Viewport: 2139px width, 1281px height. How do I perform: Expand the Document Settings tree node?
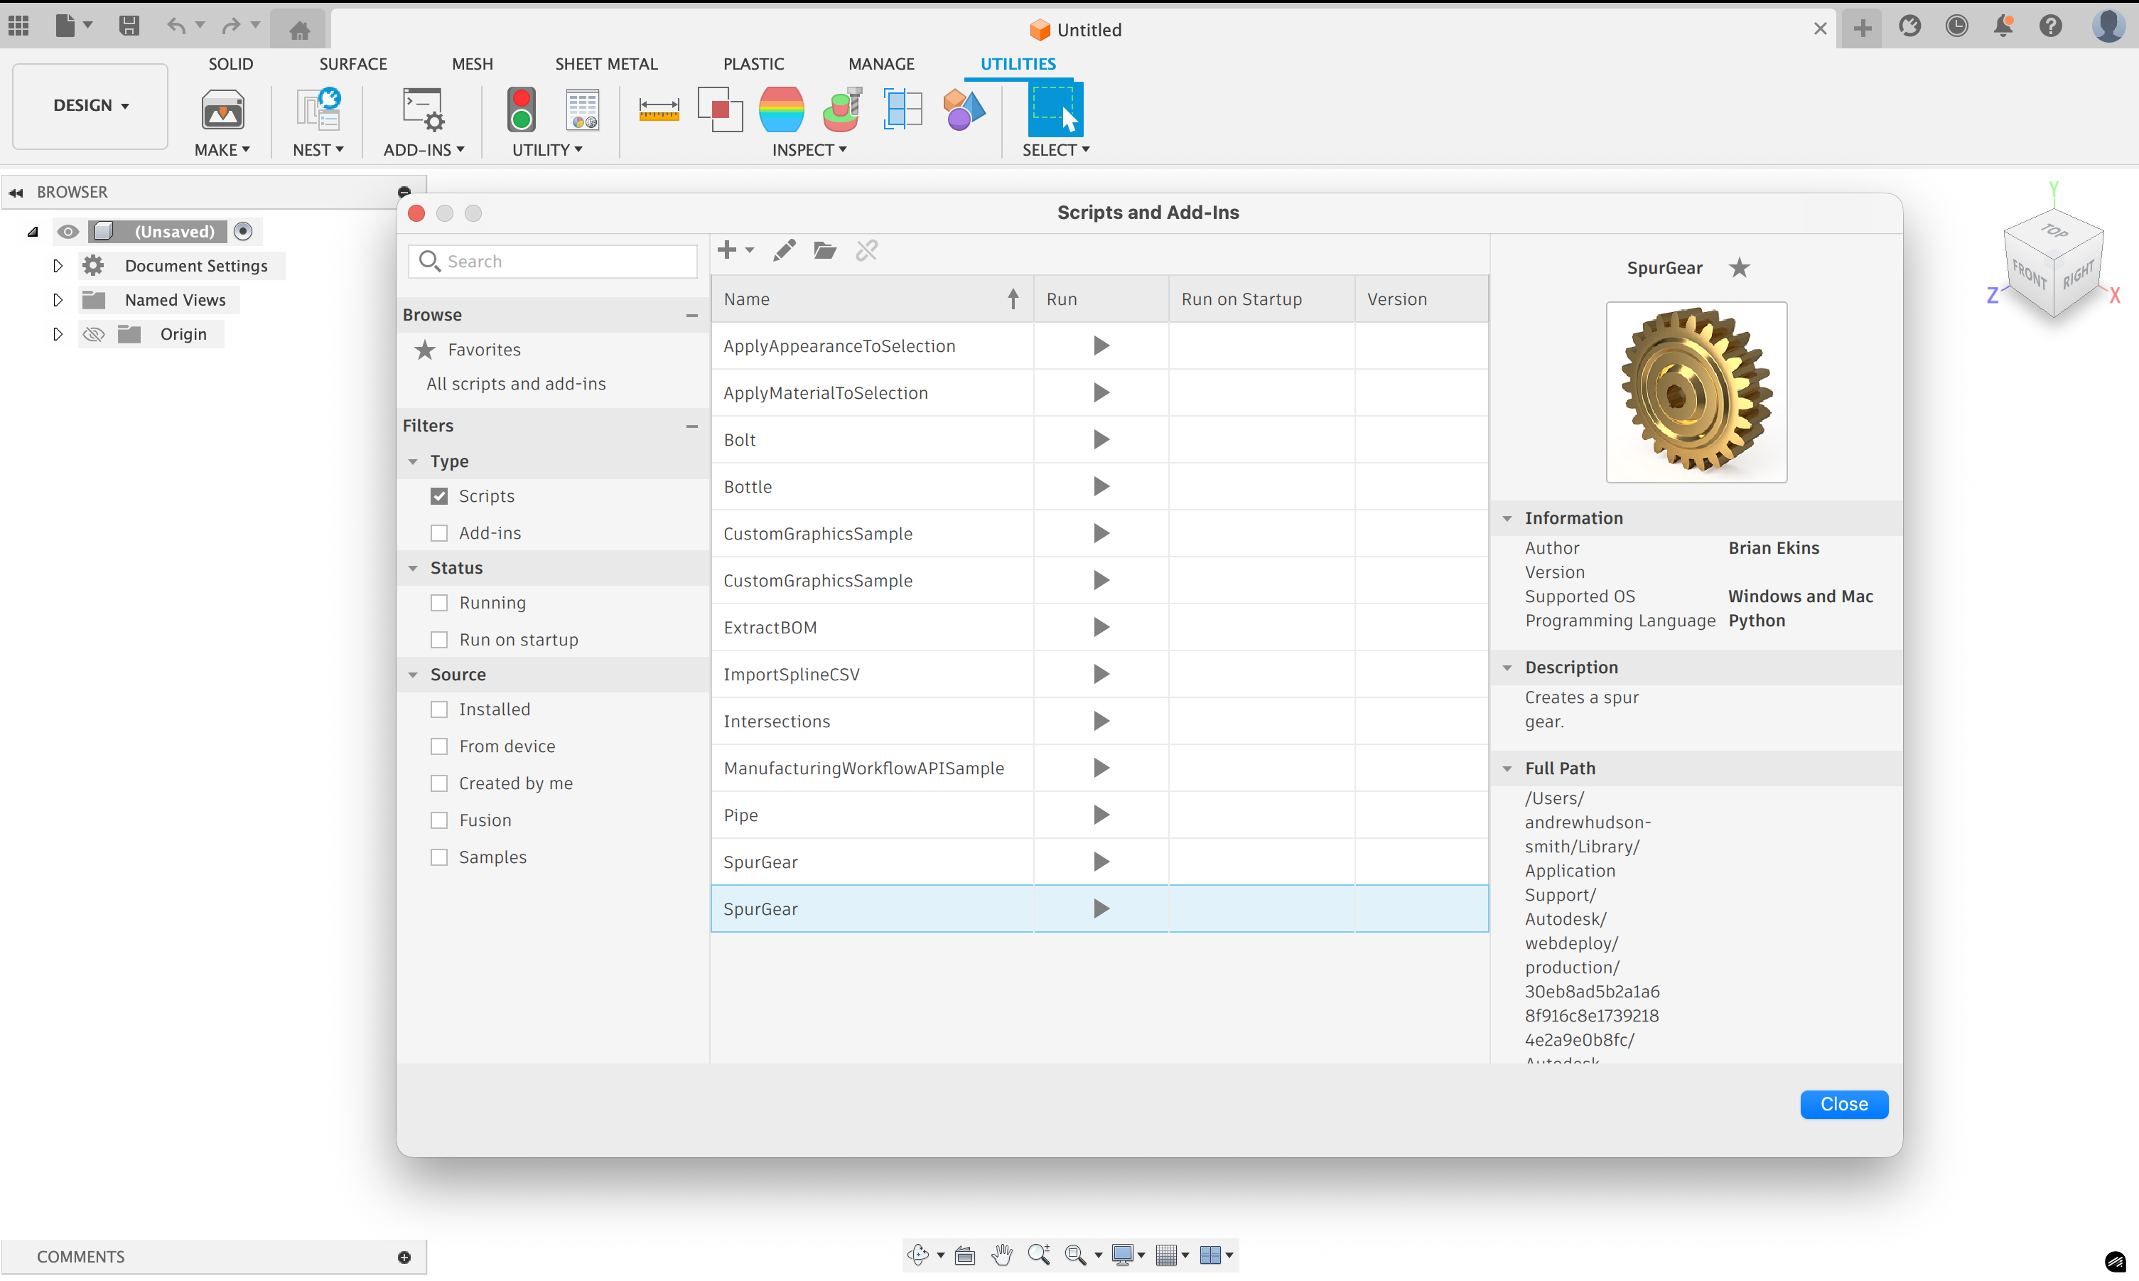click(x=58, y=266)
